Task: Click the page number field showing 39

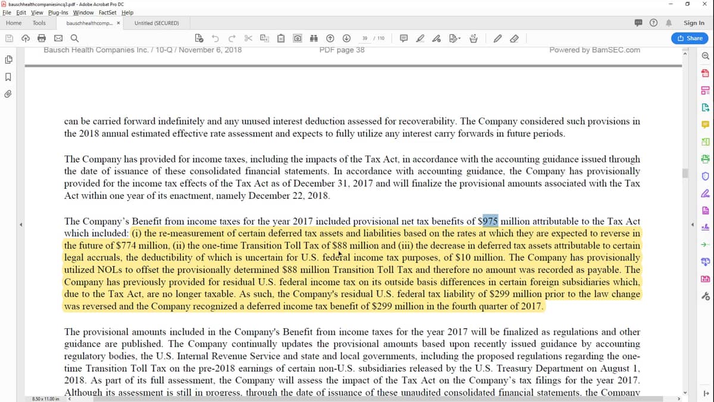Action: point(364,38)
